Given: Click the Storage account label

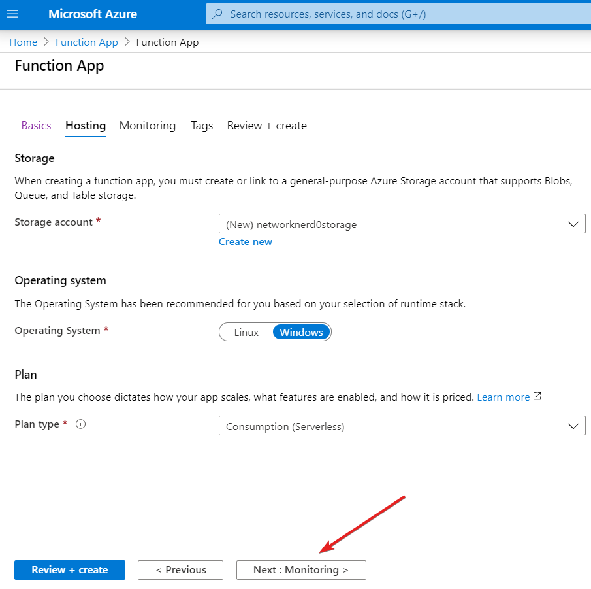Looking at the screenshot, I should (54, 222).
